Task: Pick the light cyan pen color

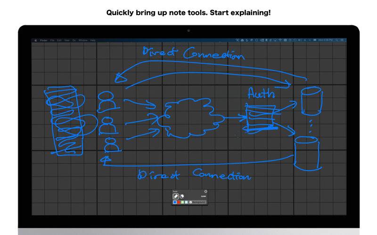Action: coord(187,202)
